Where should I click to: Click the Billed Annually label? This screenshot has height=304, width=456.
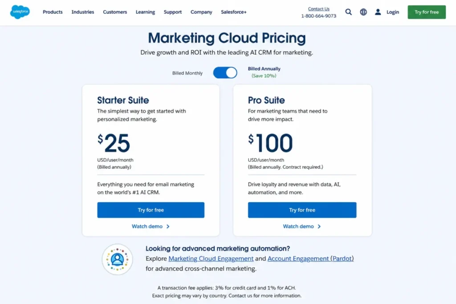(x=264, y=69)
